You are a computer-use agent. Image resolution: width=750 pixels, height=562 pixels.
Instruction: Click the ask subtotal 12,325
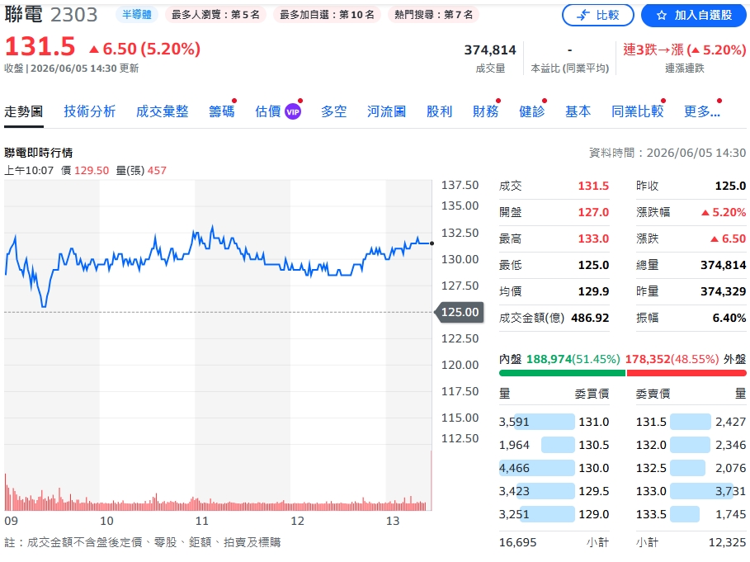coord(727,542)
